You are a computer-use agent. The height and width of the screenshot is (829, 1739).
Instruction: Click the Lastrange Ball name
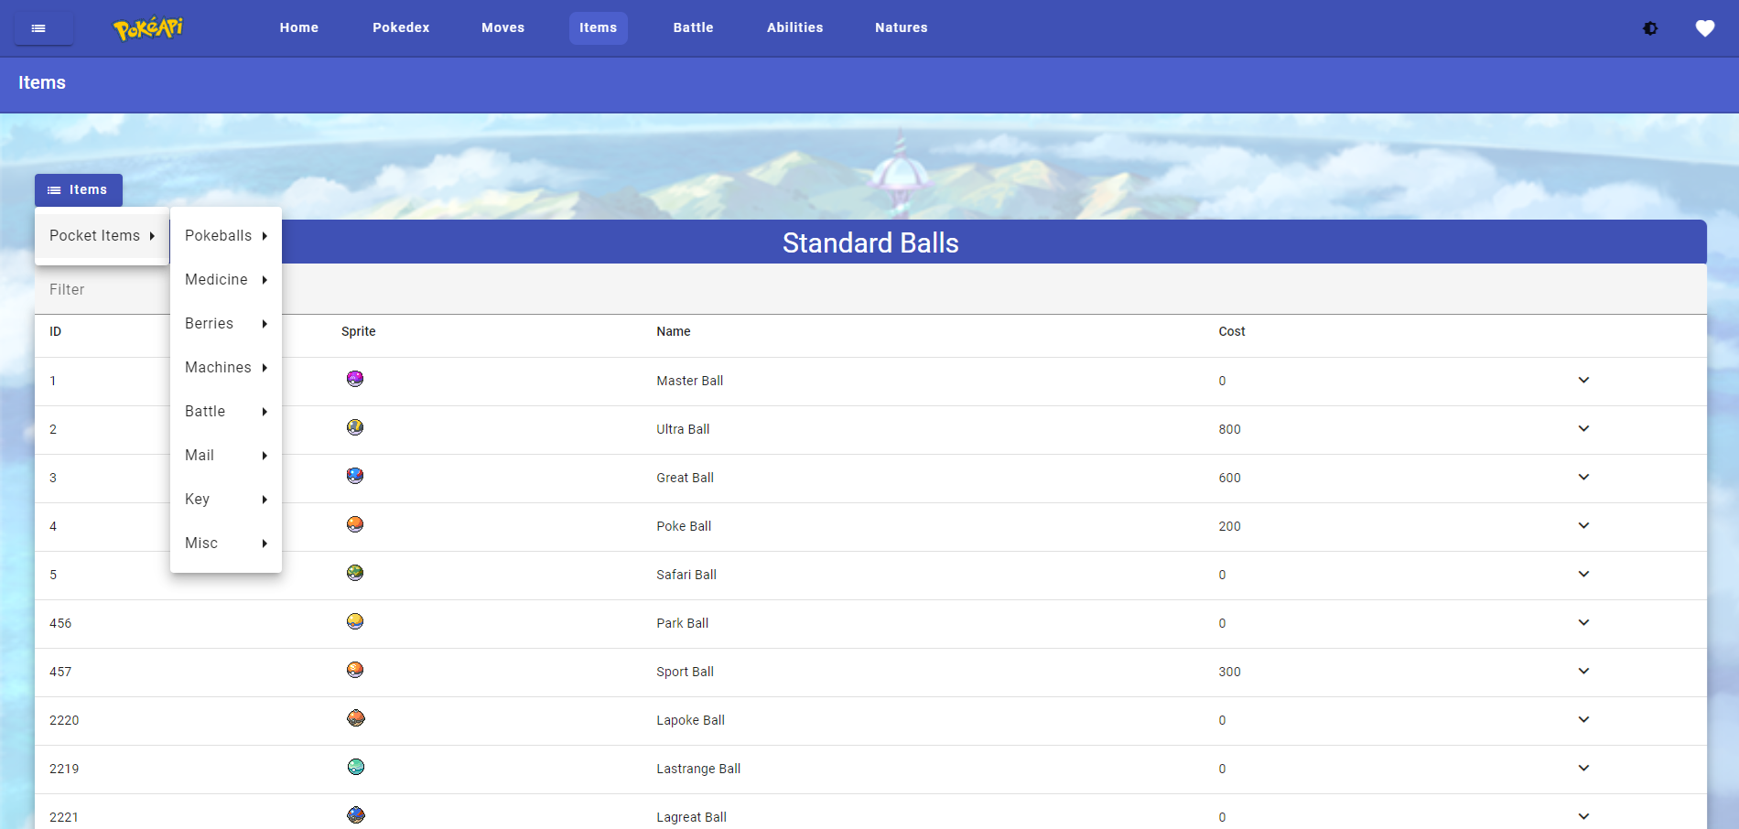pyautogui.click(x=698, y=770)
